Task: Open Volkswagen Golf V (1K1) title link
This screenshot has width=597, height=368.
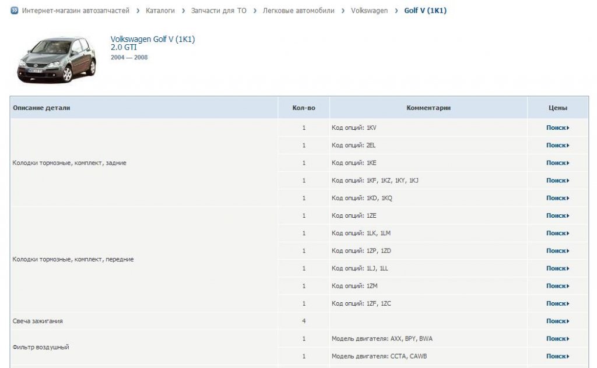Action: (x=153, y=39)
